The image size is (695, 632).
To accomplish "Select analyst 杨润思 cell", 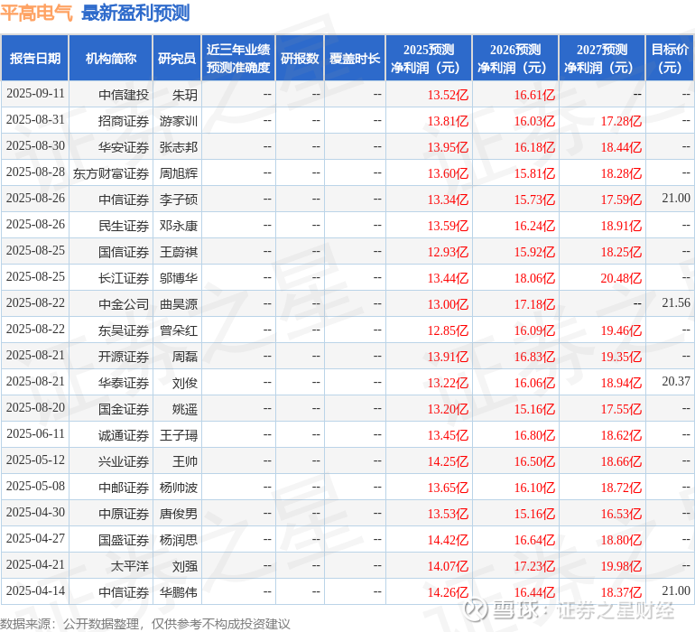I will pos(179,540).
